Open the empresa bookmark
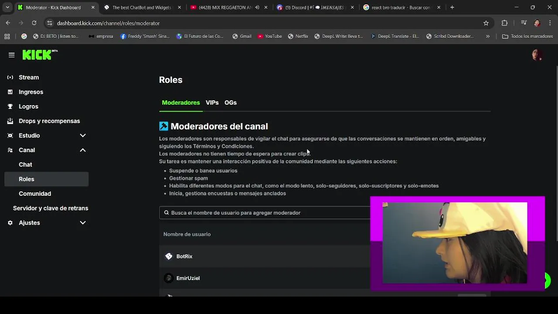This screenshot has height=314, width=558. click(x=101, y=36)
